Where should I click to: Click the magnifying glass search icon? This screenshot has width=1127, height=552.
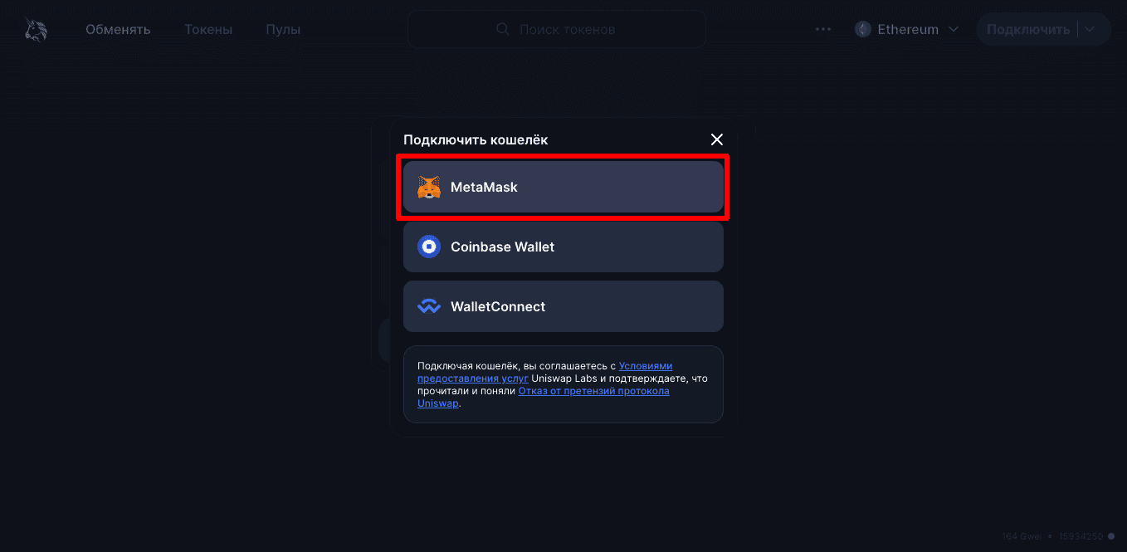503,29
